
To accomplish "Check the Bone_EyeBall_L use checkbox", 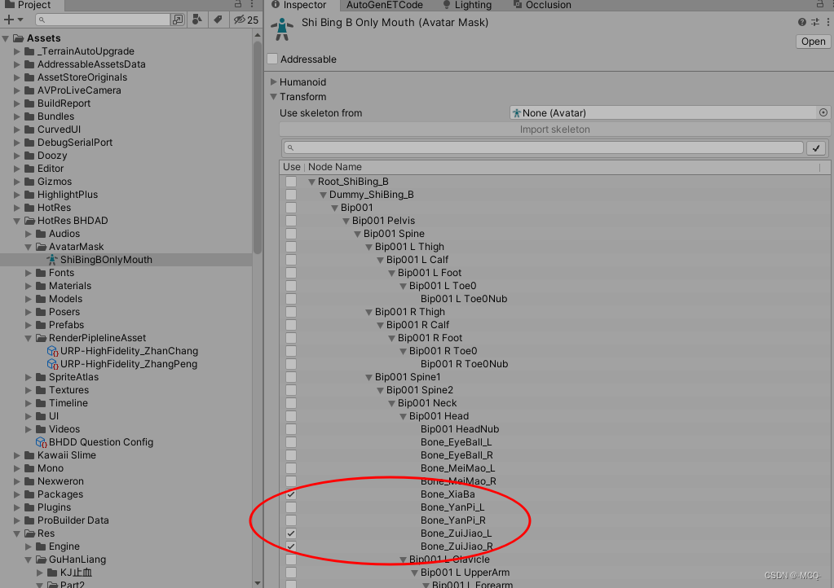I will pos(291,442).
